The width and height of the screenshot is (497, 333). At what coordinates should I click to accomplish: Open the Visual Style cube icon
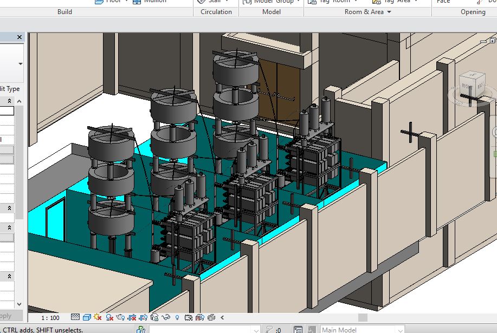point(86,317)
